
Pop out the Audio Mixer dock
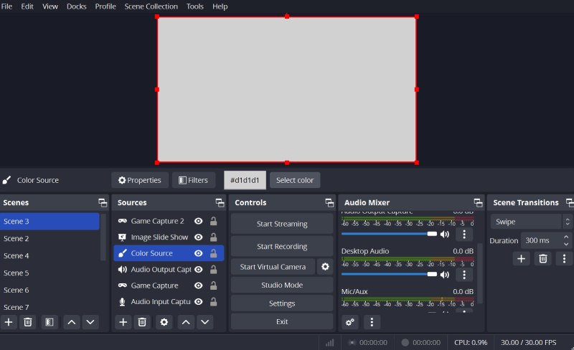pos(478,203)
